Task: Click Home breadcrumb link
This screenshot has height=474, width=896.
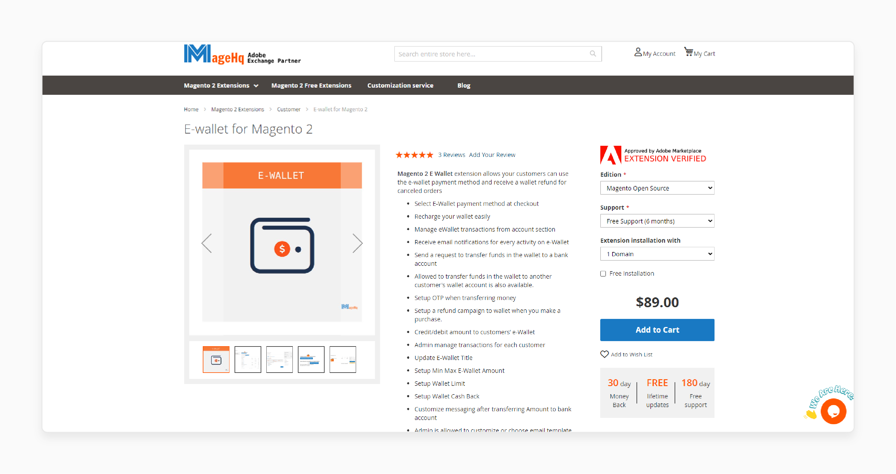Action: 191,109
